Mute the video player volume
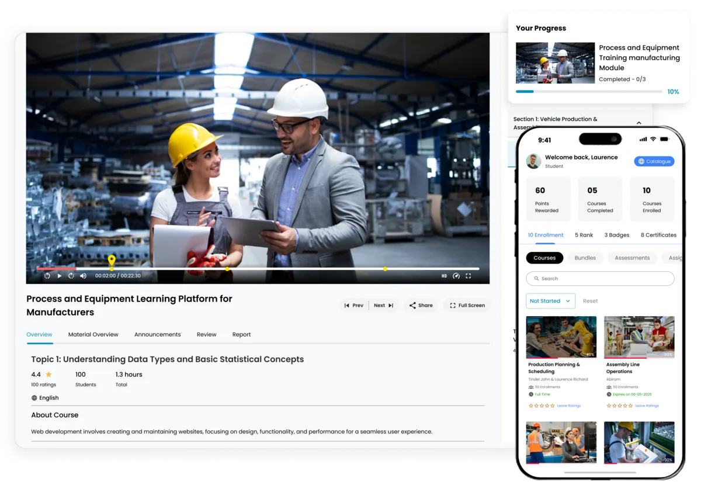 pyautogui.click(x=82, y=275)
